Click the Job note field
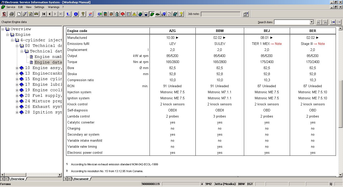343x187 pixels. point(221,14)
